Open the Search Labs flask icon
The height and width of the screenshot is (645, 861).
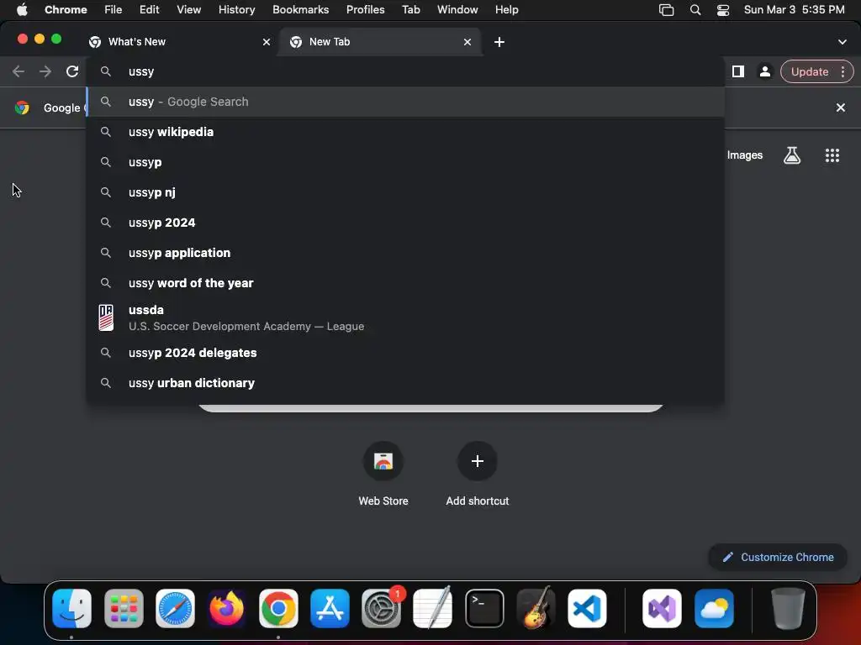coord(791,155)
